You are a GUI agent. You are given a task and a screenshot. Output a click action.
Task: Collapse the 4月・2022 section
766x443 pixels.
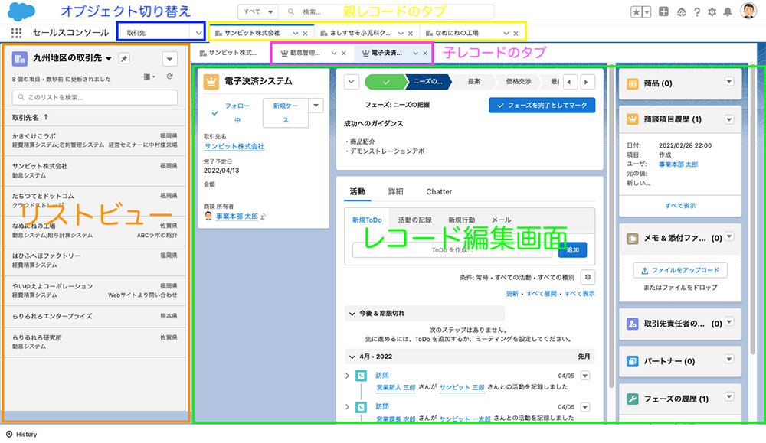click(x=352, y=357)
